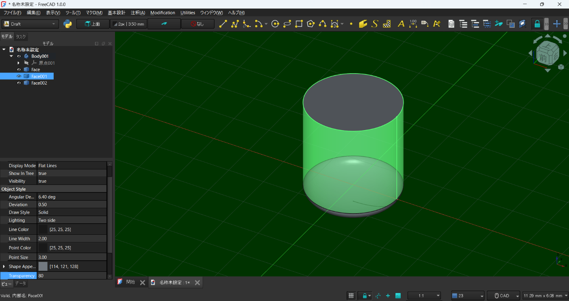Toggle visibility of Body001
The height and width of the screenshot is (301, 569).
pyautogui.click(x=19, y=56)
